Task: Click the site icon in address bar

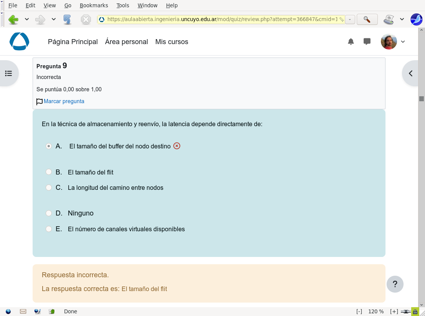Action: pos(102,20)
